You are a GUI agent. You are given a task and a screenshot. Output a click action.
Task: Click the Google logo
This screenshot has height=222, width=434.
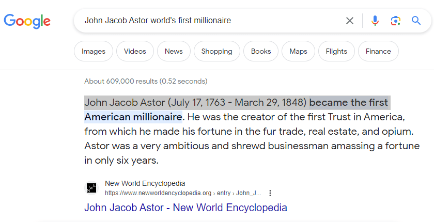pyautogui.click(x=27, y=21)
